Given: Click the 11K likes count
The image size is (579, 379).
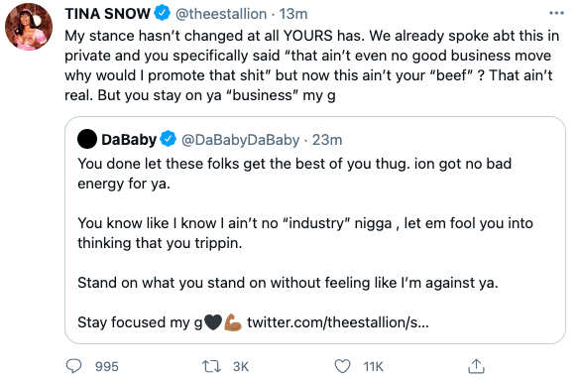Looking at the screenshot, I should click(x=374, y=366).
